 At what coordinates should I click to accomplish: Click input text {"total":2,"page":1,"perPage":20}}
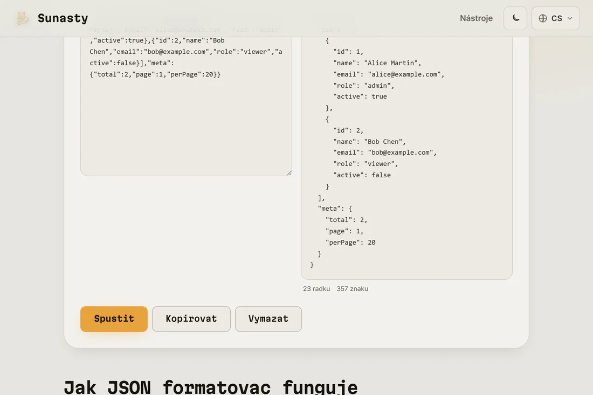155,74
